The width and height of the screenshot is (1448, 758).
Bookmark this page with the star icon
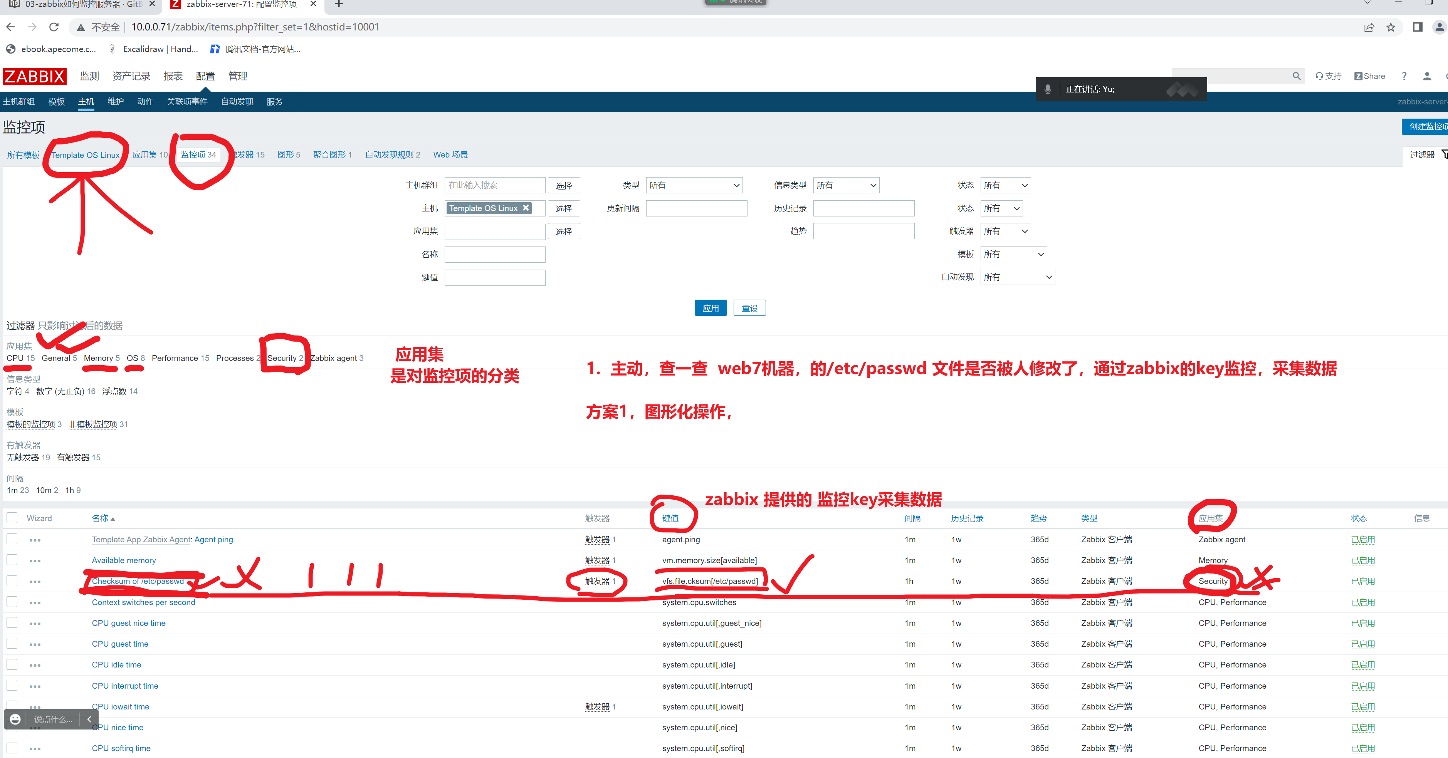pos(1390,27)
